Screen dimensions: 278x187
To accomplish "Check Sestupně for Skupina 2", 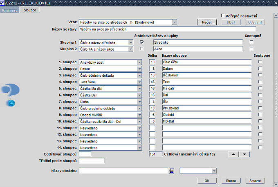I will tap(251, 49).
